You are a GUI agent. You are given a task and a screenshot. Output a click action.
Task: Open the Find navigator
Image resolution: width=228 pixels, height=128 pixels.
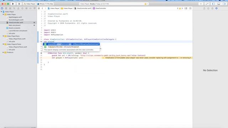[x=14, y=9]
